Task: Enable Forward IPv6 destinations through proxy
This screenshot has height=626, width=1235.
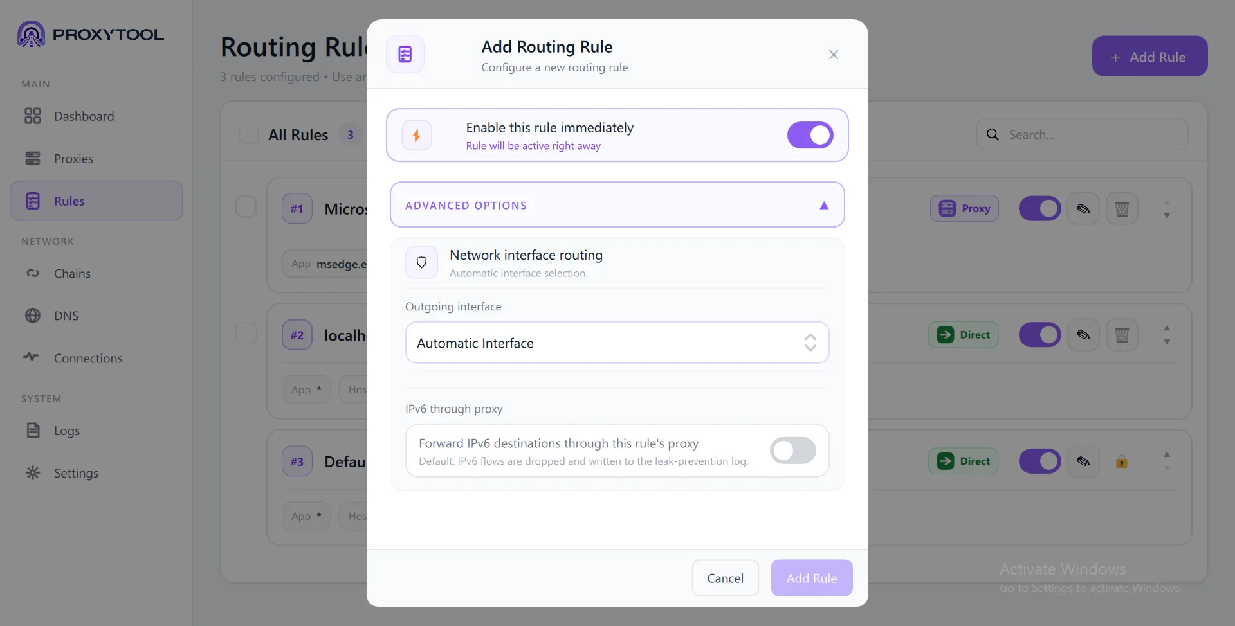Action: pos(793,451)
